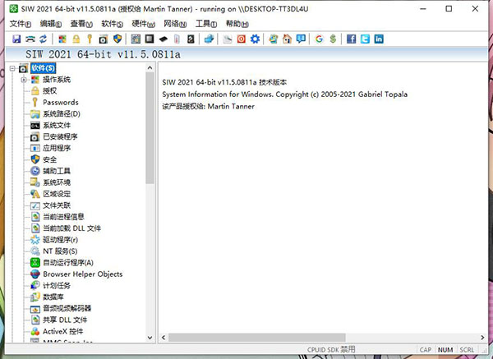Select 区域设定 in the tree

(x=57, y=194)
